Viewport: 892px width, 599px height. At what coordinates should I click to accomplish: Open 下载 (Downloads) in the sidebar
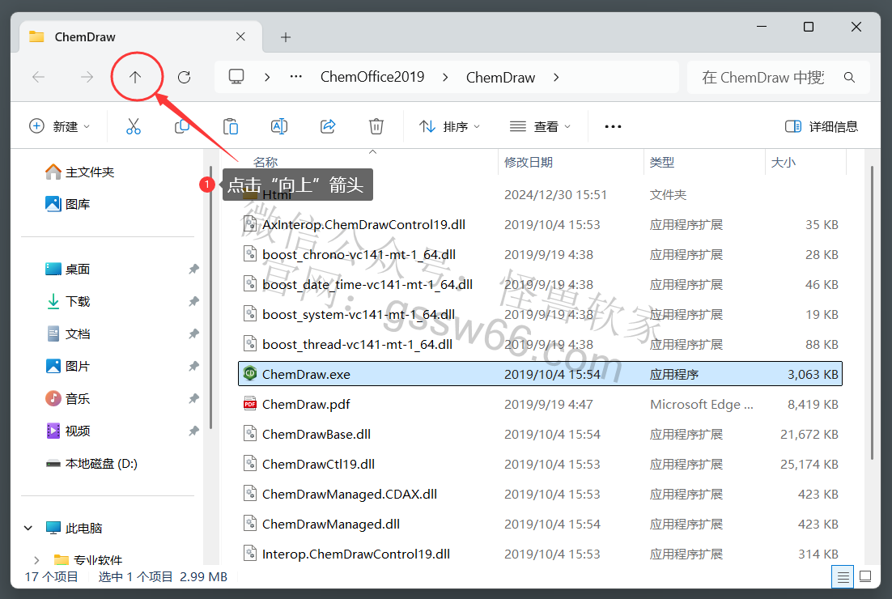tap(67, 301)
